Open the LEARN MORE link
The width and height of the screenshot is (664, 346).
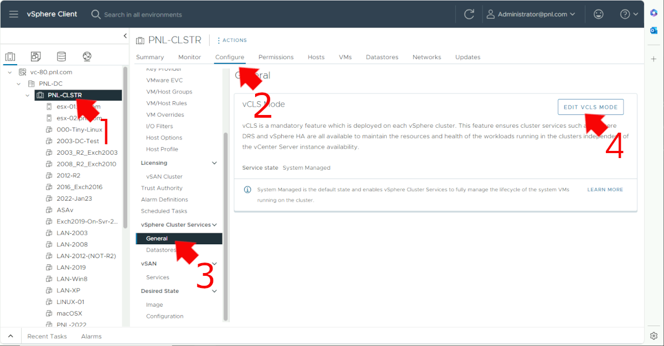tap(605, 189)
